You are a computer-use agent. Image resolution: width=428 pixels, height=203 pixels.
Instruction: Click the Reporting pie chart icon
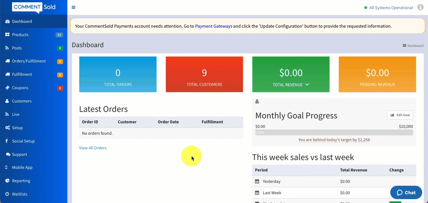[7, 181]
